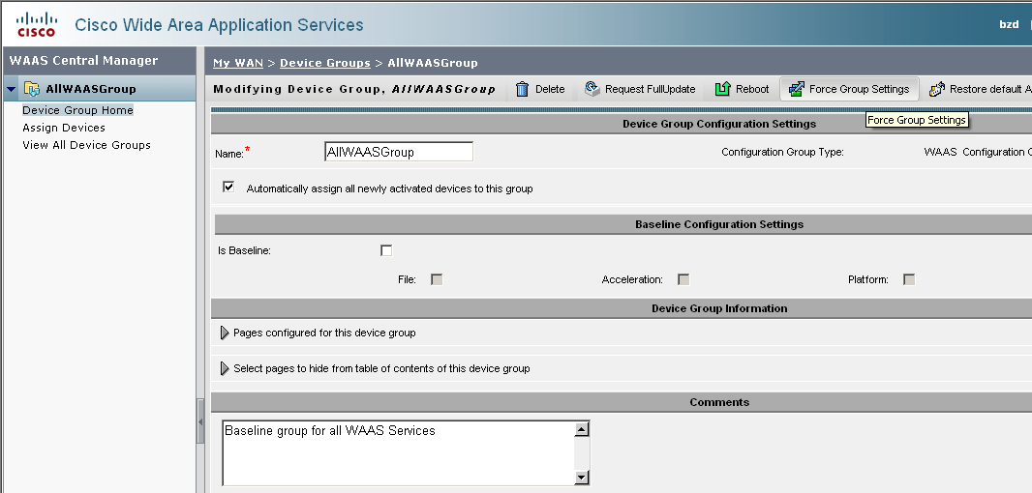Expand Pages configured for this device group
The width and height of the screenshot is (1032, 493).
(225, 333)
